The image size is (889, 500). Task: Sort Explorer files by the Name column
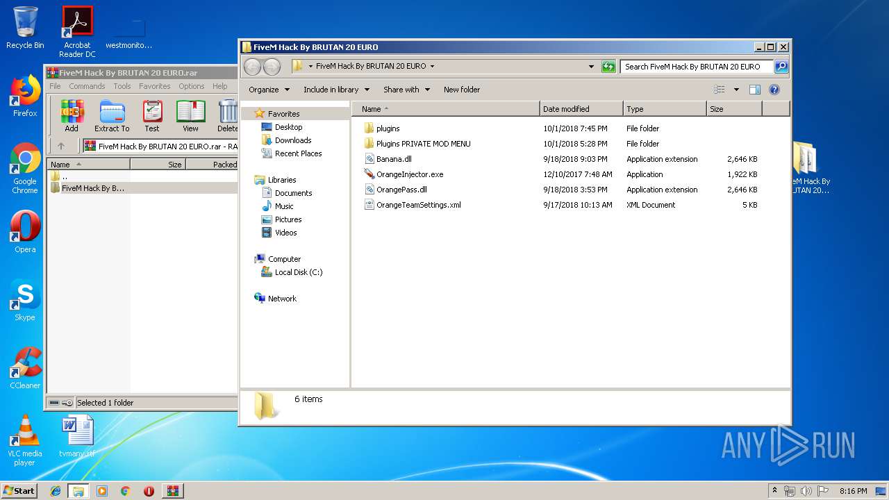(446, 109)
